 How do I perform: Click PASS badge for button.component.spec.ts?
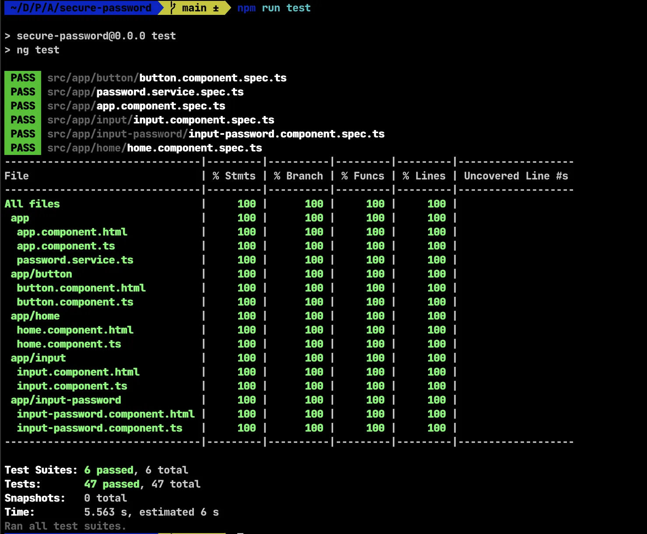[23, 78]
